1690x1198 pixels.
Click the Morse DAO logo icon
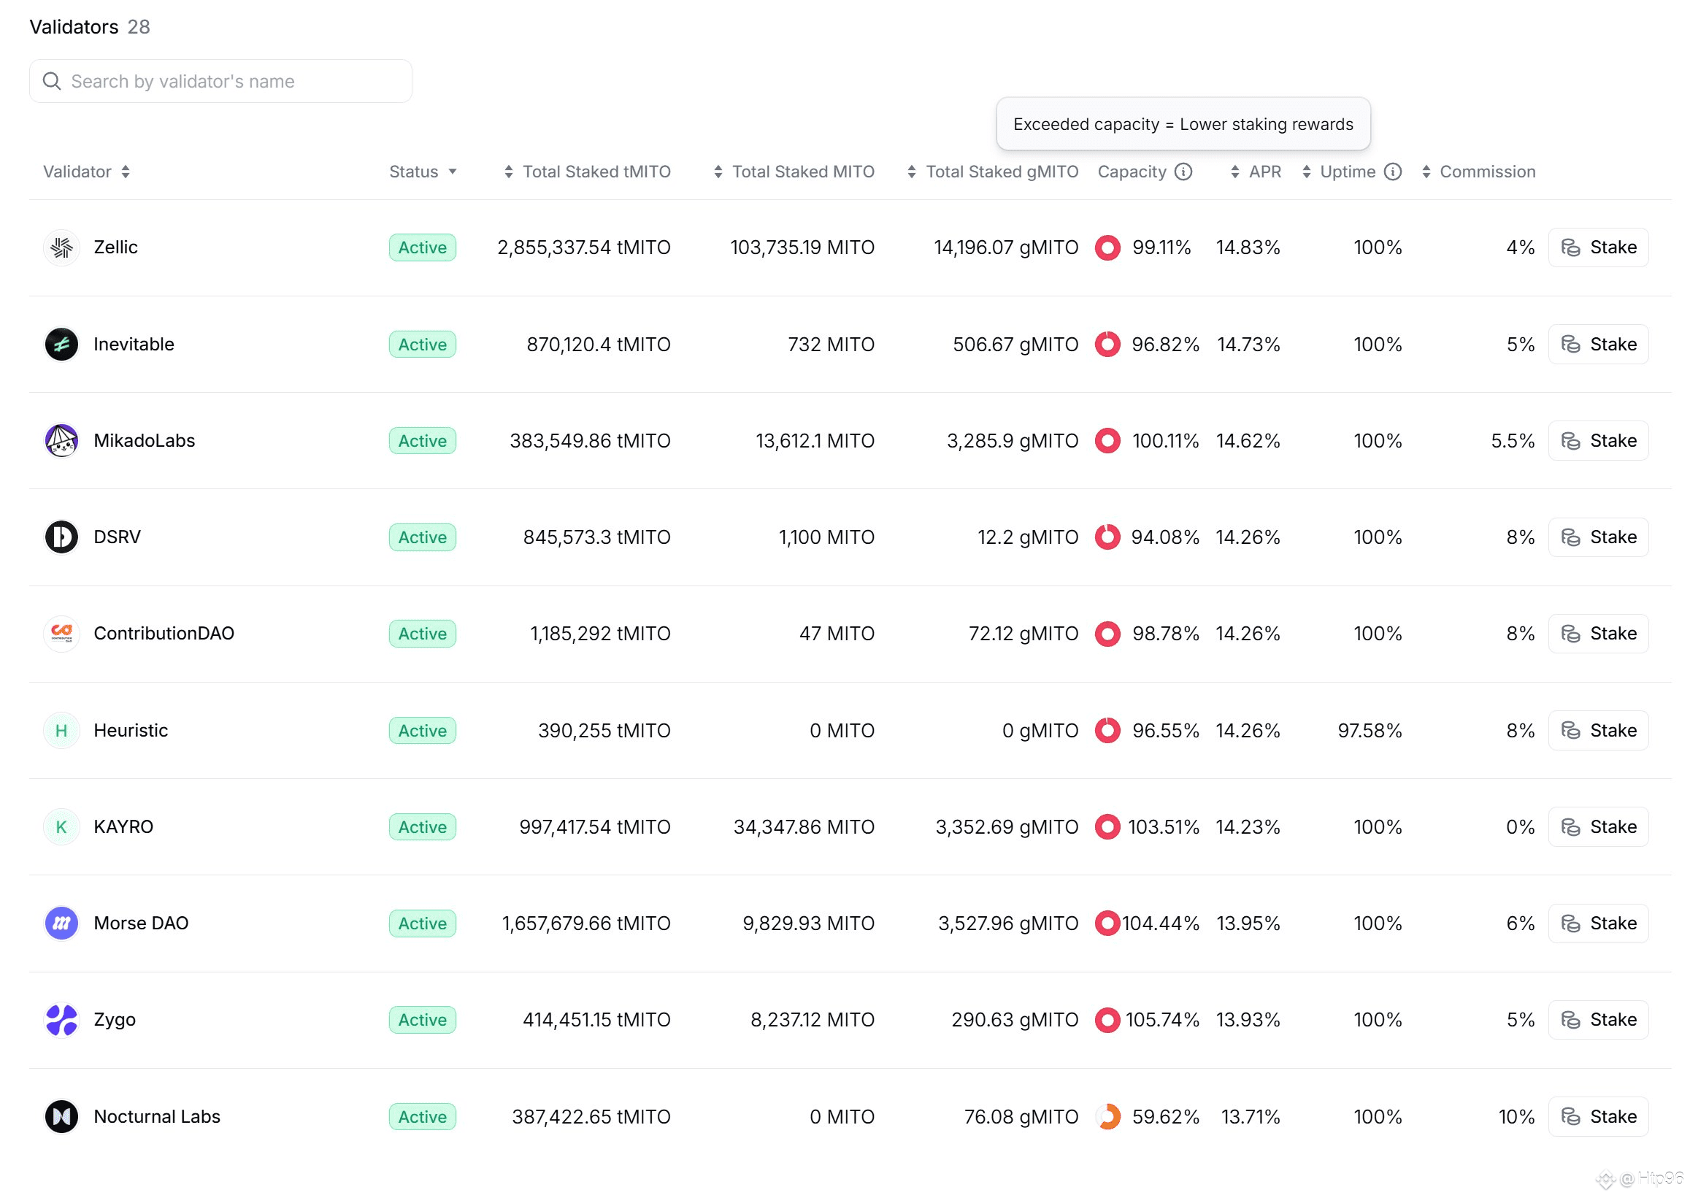coord(61,923)
